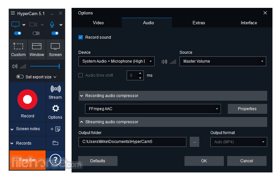Open the Output format dropdown

pyautogui.click(x=239, y=142)
